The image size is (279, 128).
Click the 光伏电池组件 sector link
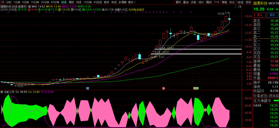pyautogui.click(x=136, y=9)
